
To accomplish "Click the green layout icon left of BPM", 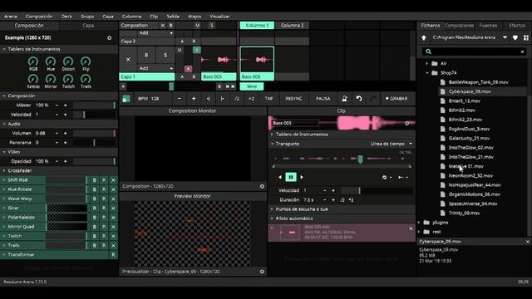I will coord(126,99).
